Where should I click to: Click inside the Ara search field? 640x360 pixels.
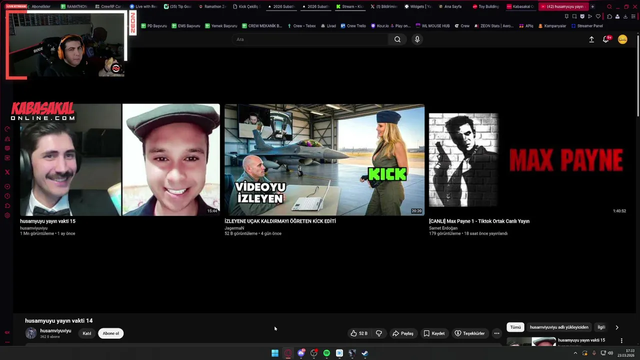310,39
